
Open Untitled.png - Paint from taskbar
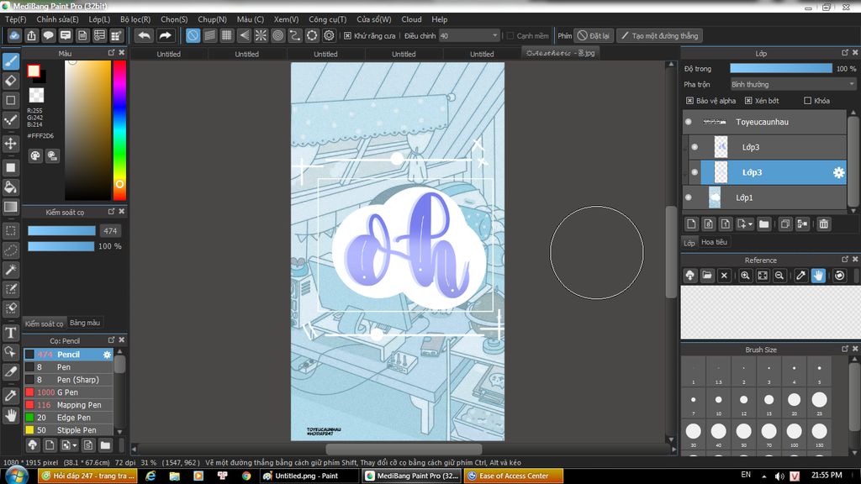point(309,476)
